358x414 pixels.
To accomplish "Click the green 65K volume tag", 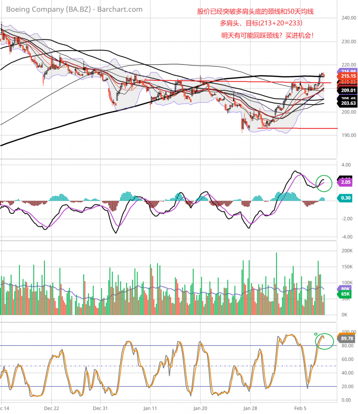I will point(346,294).
